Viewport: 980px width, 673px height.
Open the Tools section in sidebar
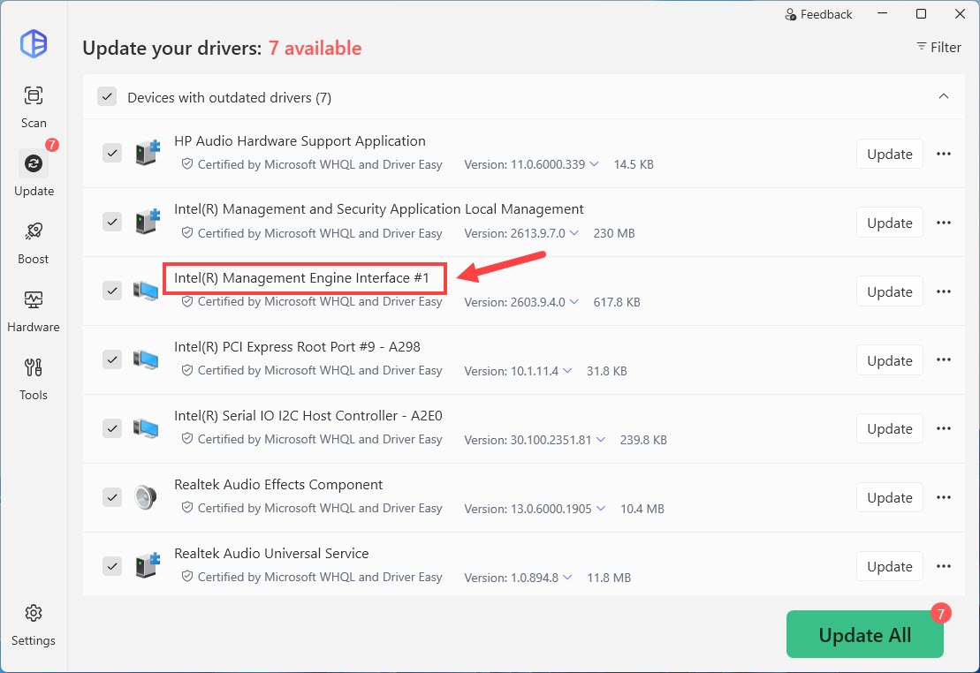coord(33,379)
